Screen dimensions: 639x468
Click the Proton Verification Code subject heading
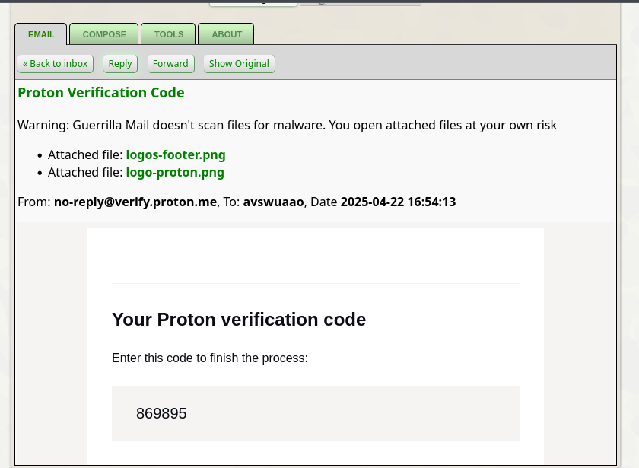pos(101,93)
